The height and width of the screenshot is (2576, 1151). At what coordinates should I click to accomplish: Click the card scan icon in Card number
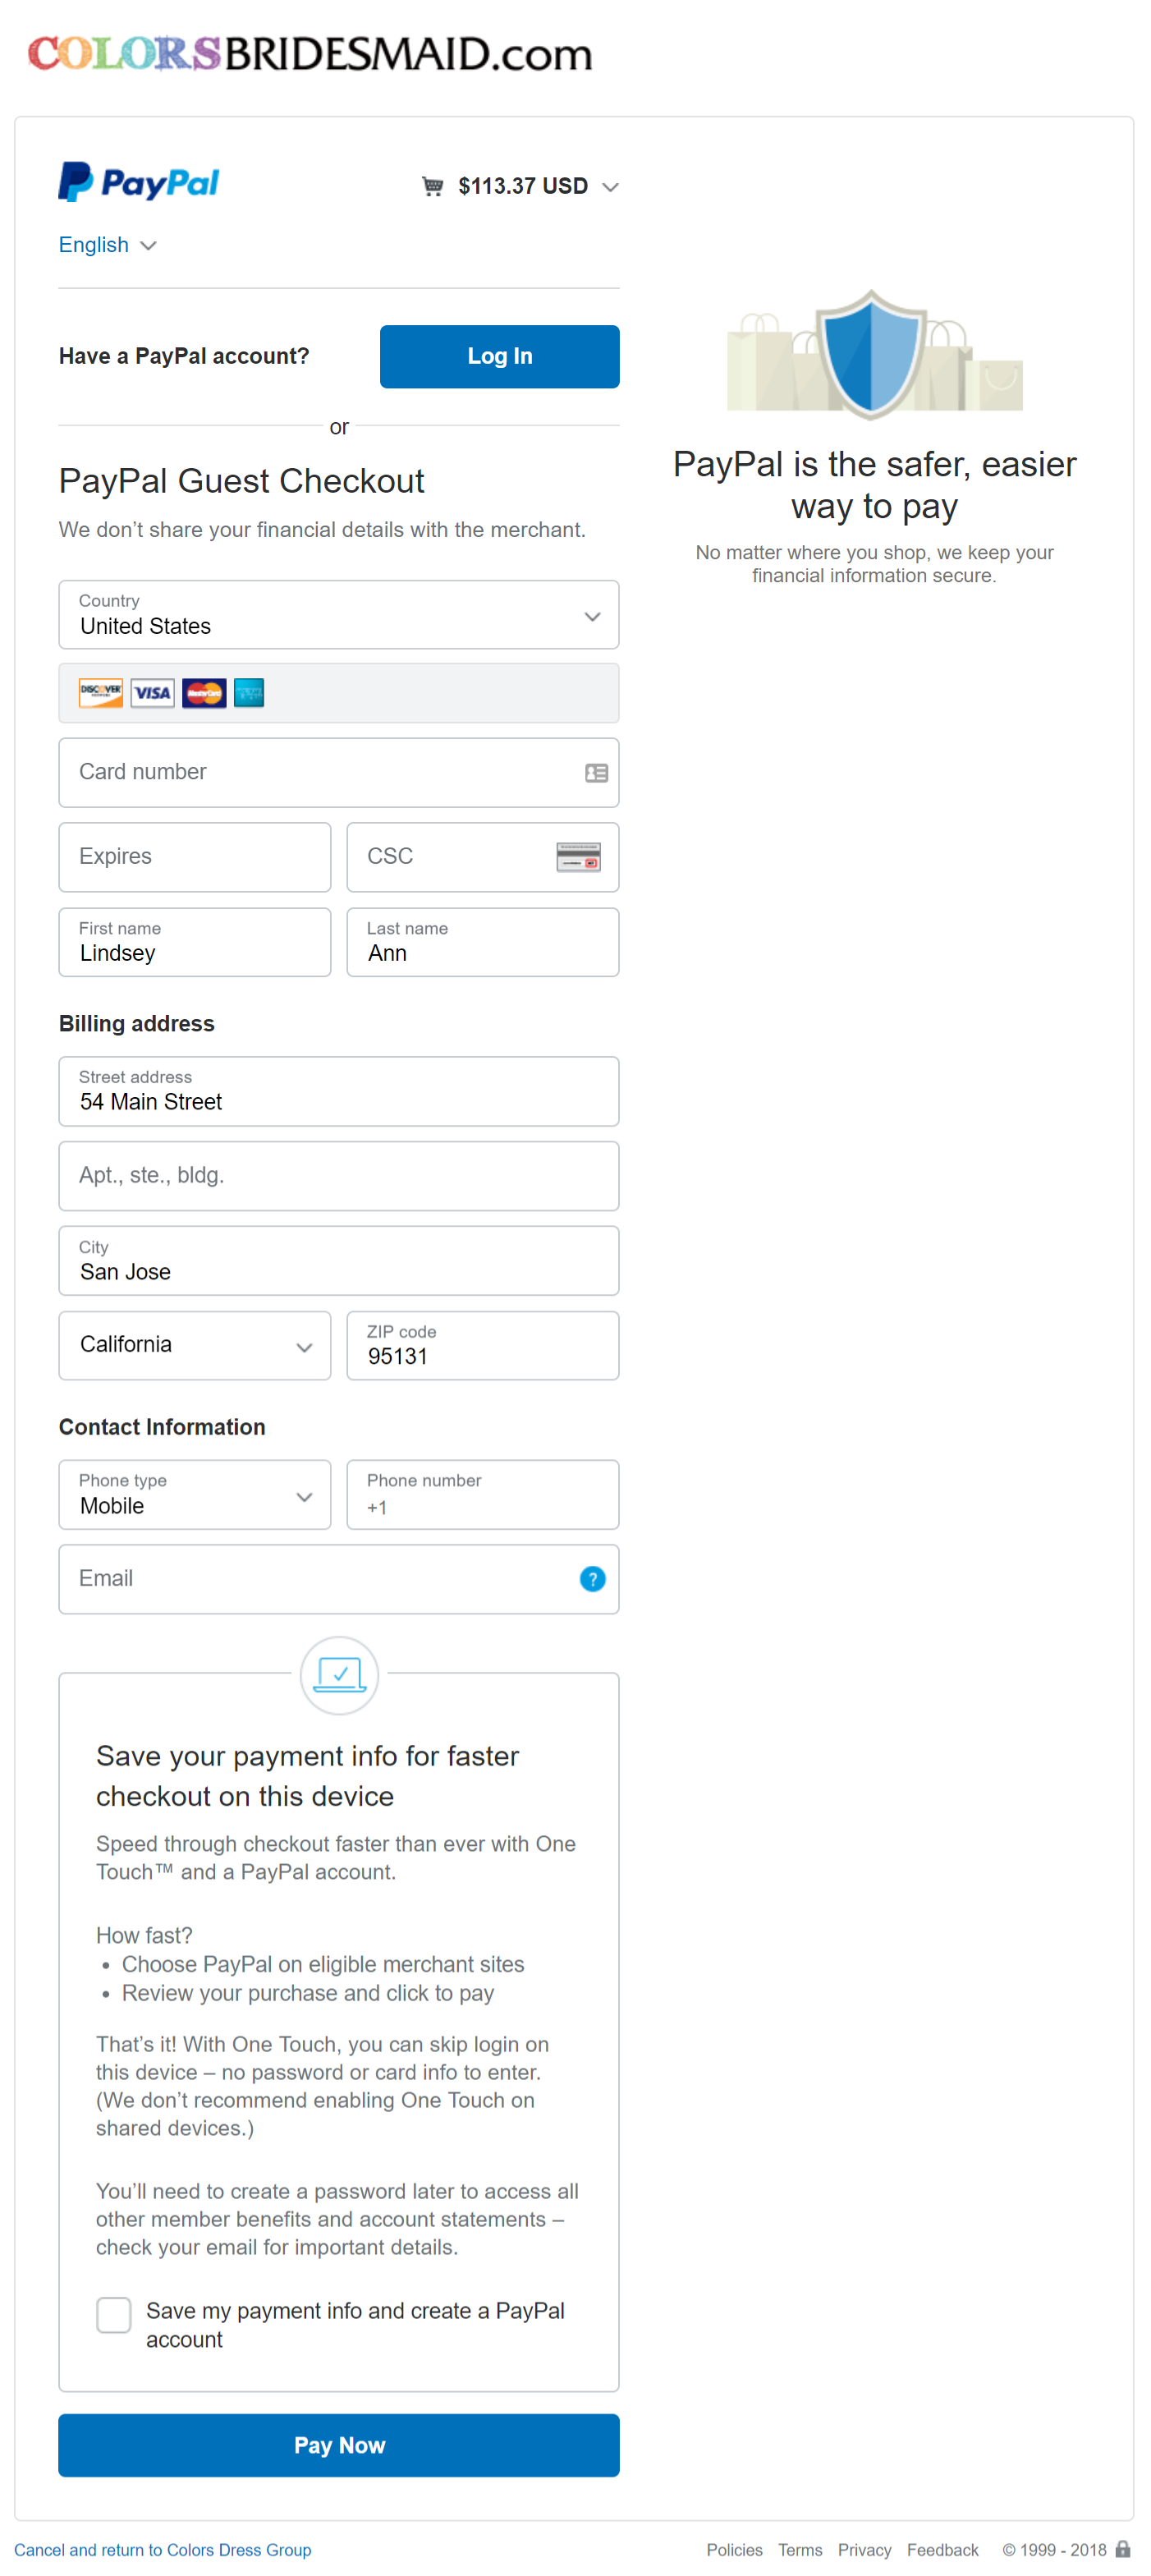point(596,773)
